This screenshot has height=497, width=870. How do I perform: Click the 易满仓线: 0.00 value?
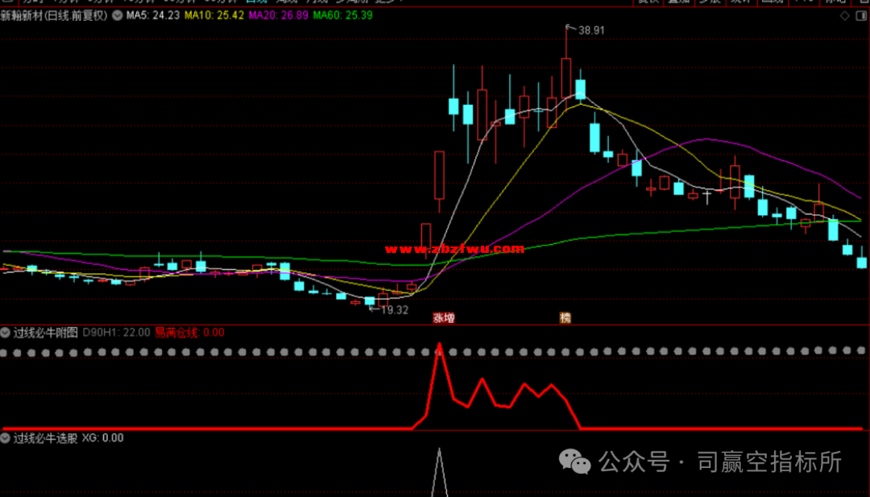[x=190, y=333]
